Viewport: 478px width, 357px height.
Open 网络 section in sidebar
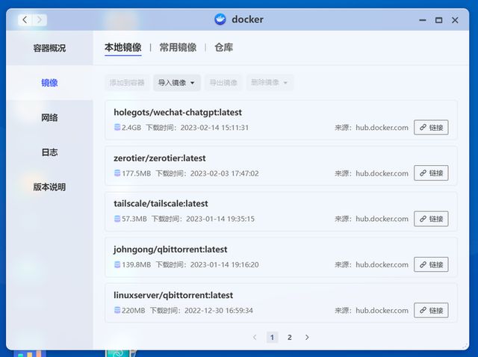pyautogui.click(x=49, y=117)
